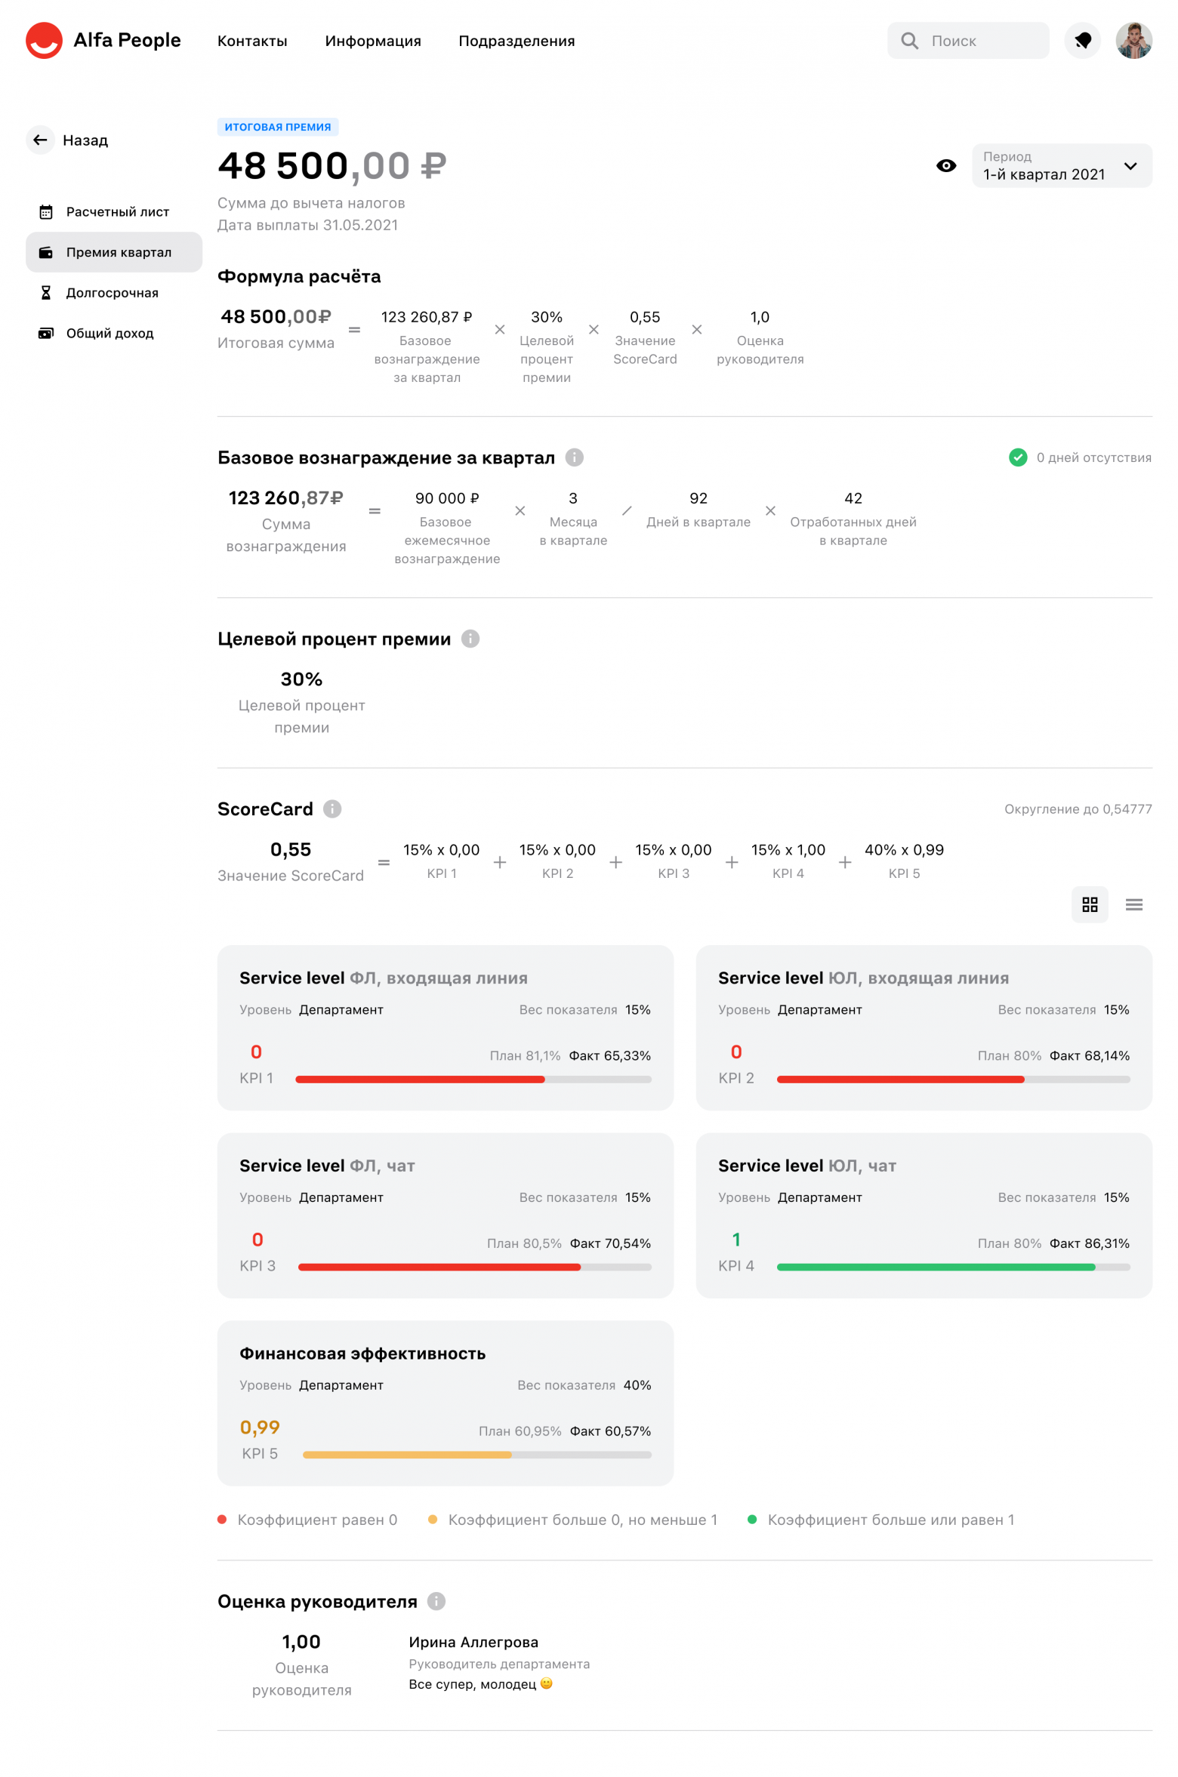Select the Долгосрочная sidebar item
The image size is (1178, 1777).
[x=114, y=293]
